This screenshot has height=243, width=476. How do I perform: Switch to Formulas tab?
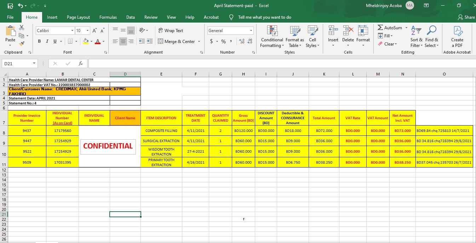click(x=108, y=17)
